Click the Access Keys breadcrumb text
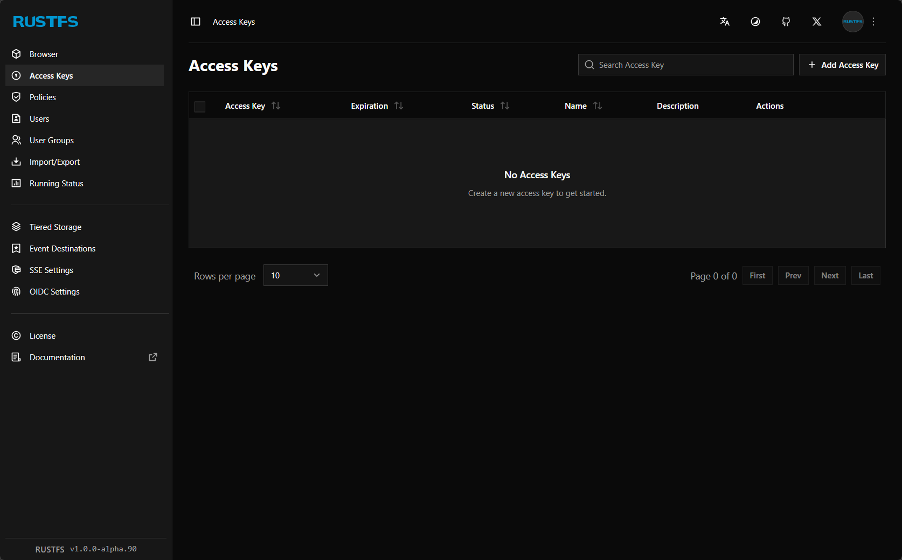 (x=234, y=22)
